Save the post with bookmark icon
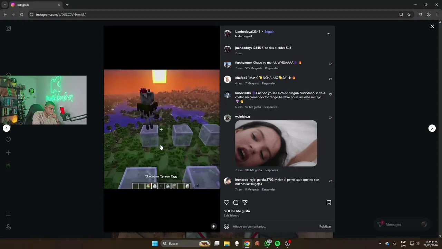Image resolution: width=442 pixels, height=249 pixels. coord(329,203)
